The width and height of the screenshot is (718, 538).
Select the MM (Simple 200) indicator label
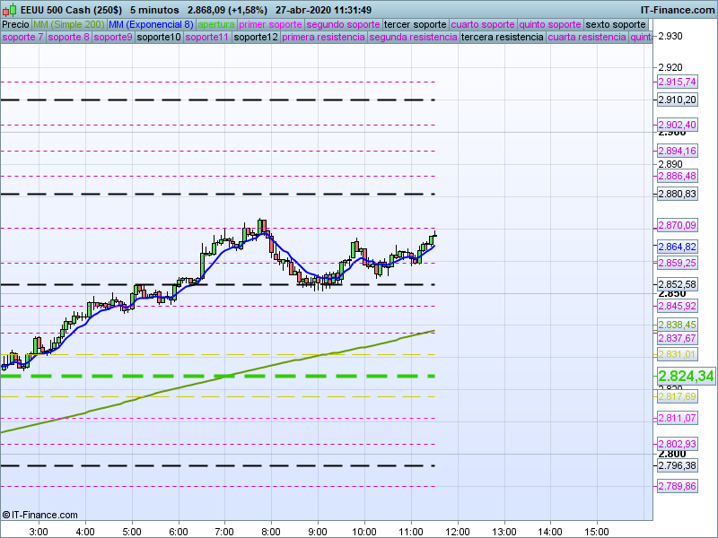68,24
